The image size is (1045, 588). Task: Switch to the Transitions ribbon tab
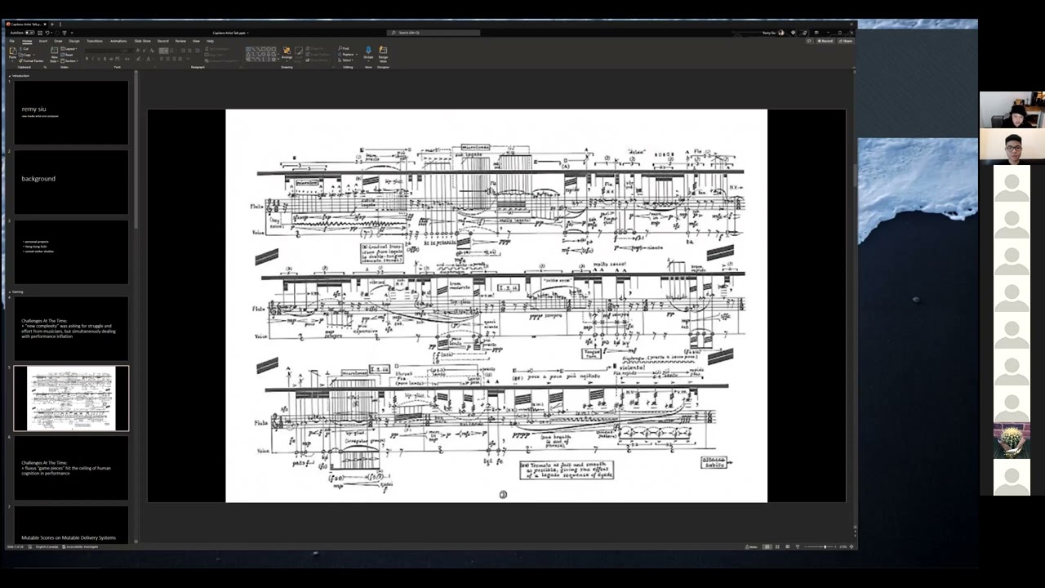point(95,41)
